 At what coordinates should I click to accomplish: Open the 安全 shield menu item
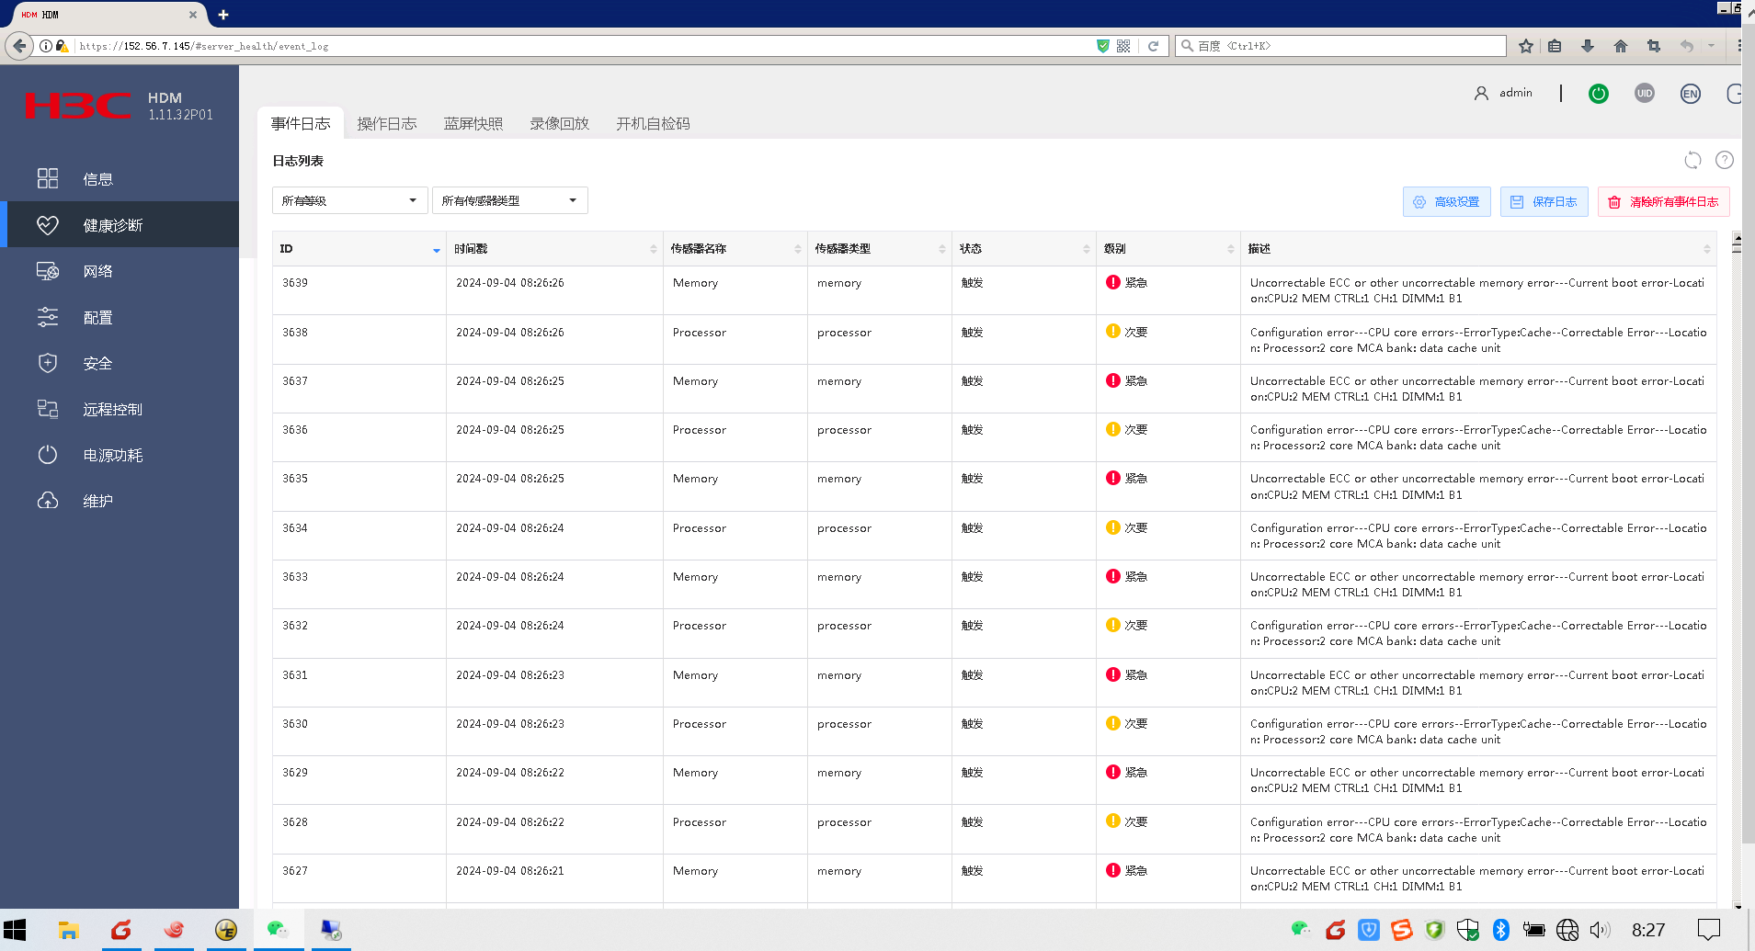tap(97, 363)
